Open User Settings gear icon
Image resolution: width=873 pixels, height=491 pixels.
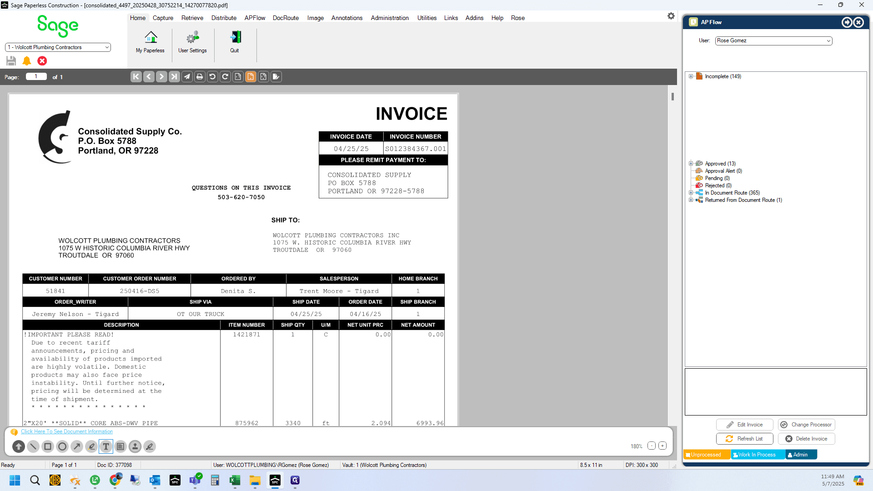(x=193, y=37)
